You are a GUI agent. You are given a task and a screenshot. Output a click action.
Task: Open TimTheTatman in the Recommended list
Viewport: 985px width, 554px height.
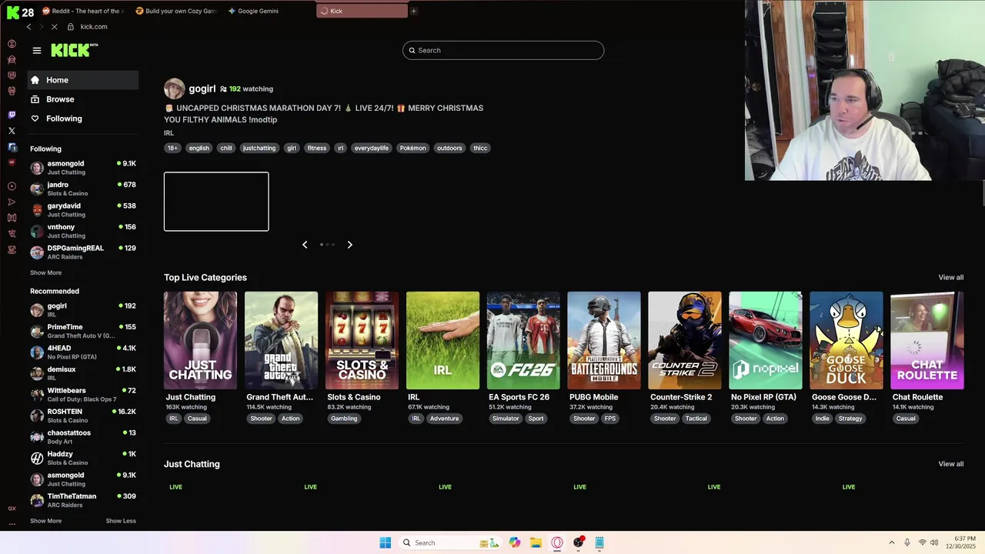click(x=83, y=500)
